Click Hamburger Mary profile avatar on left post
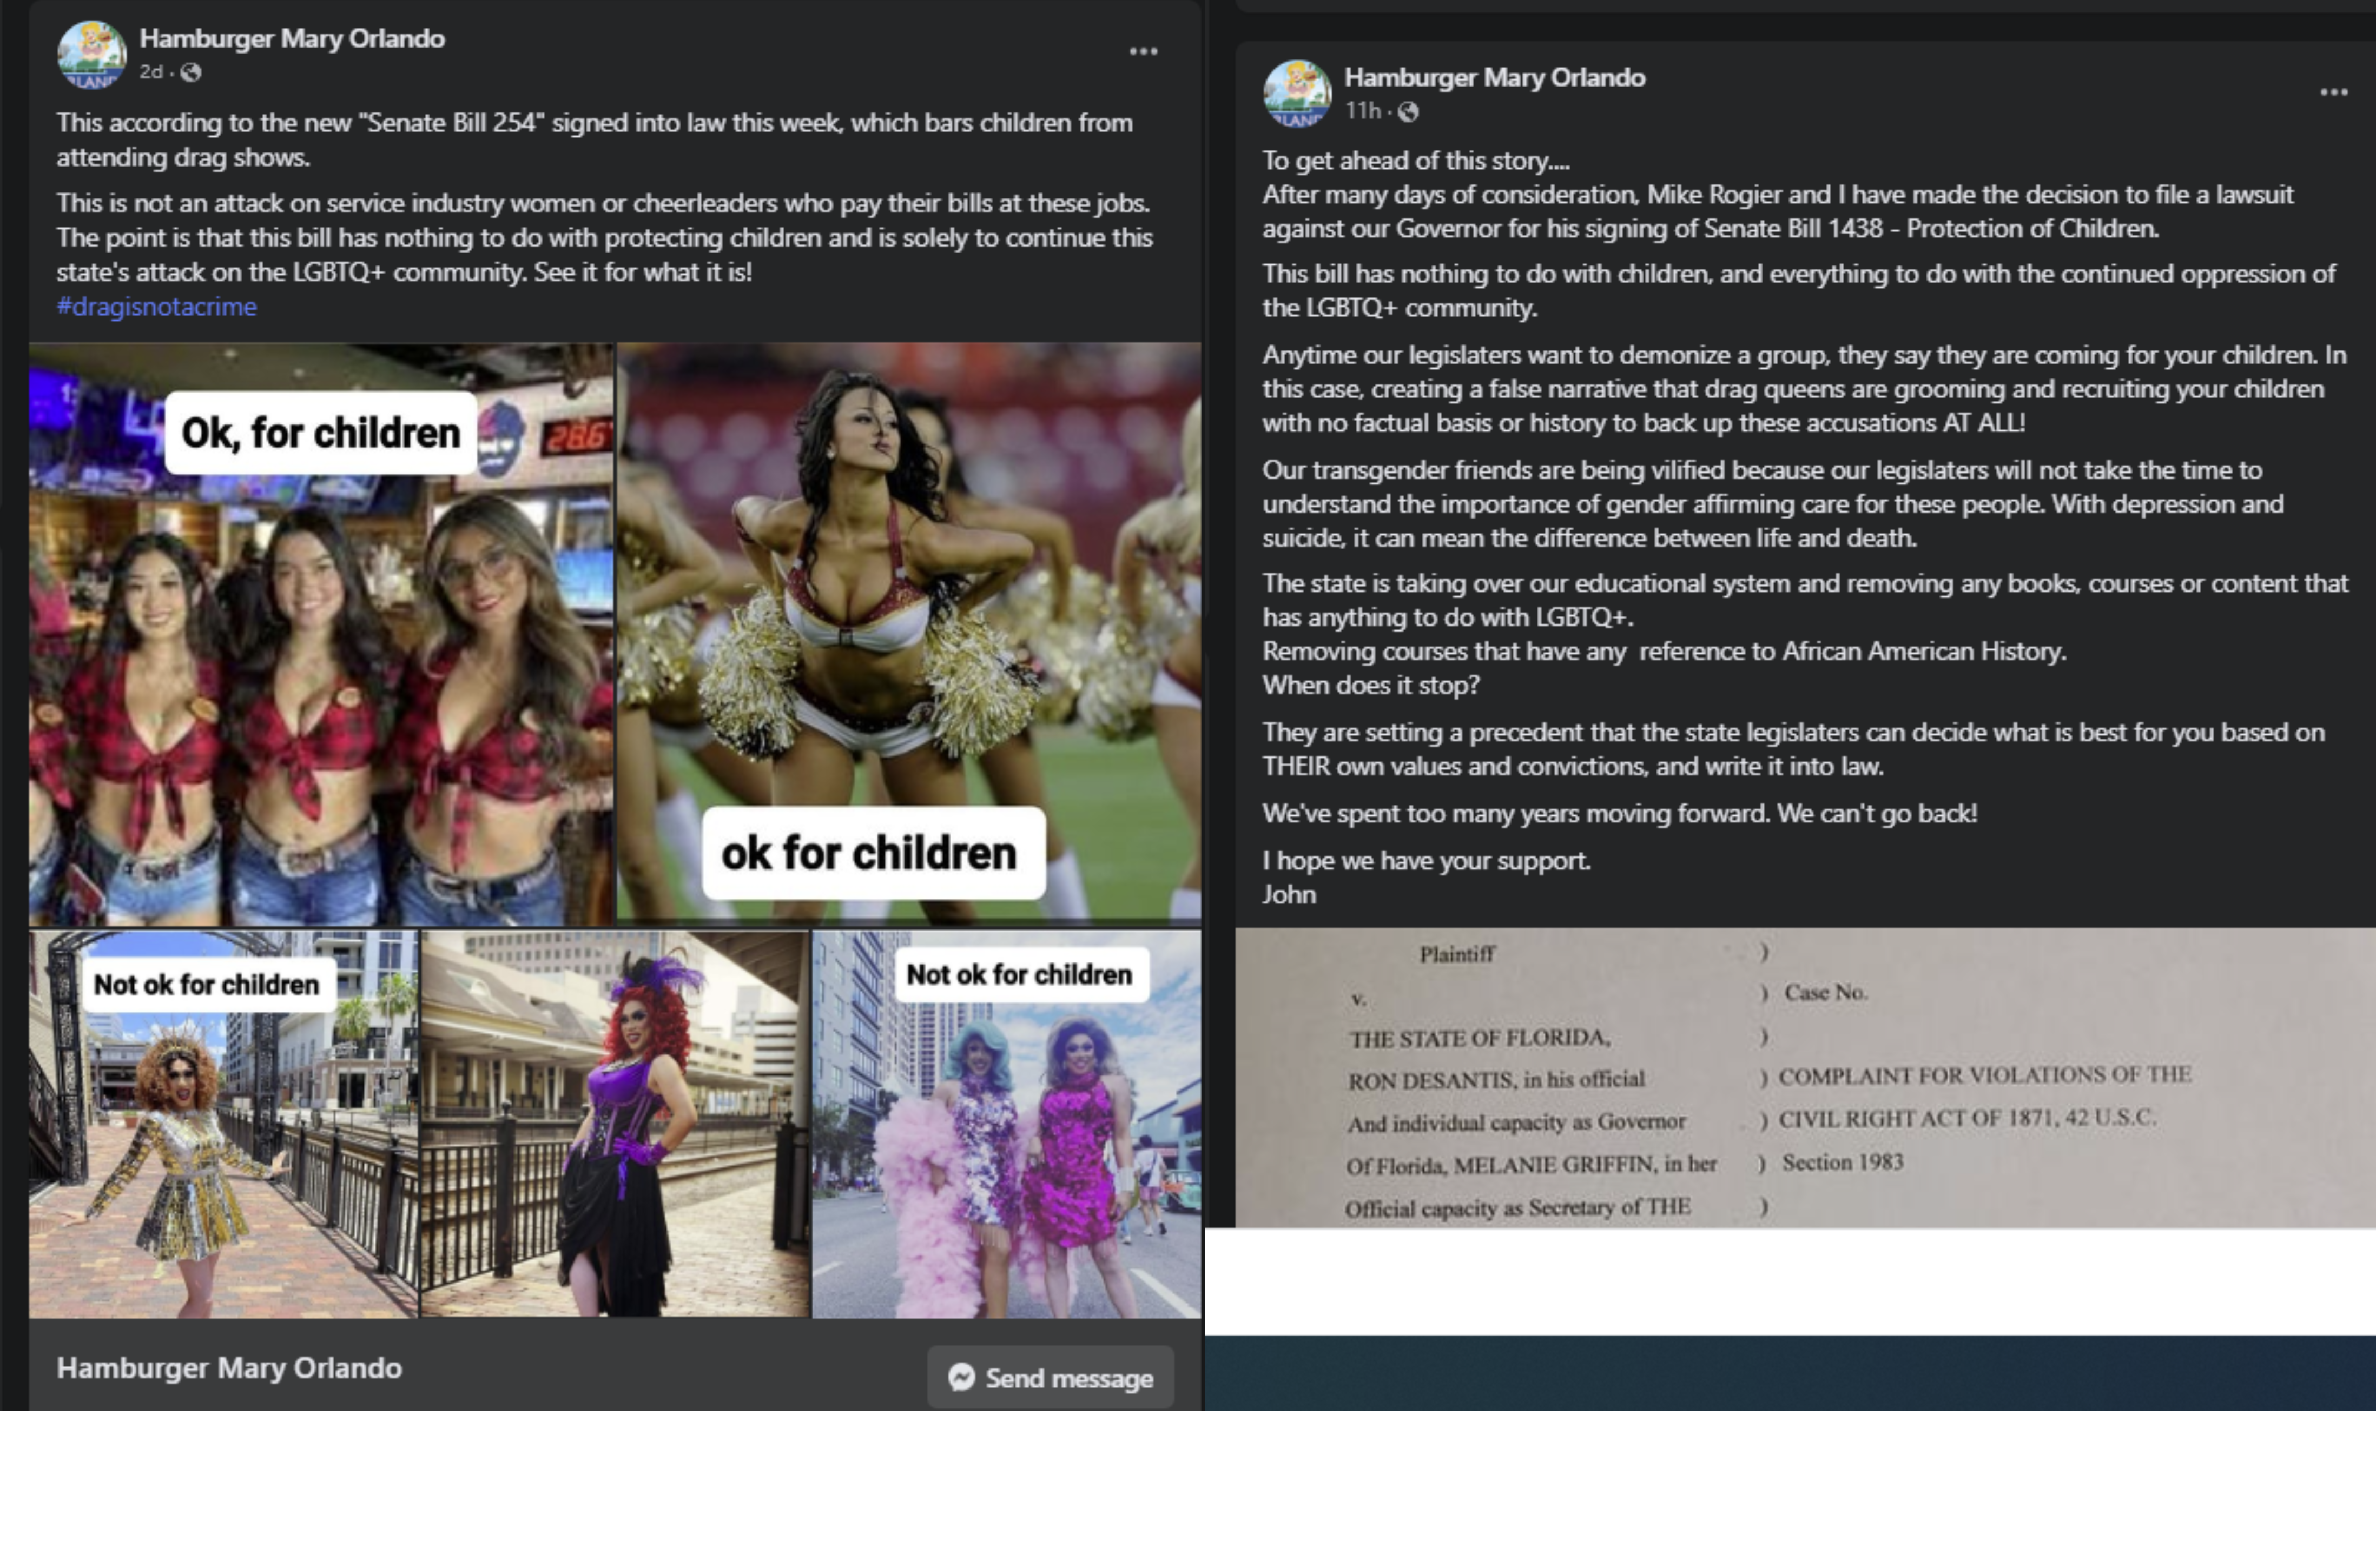Viewport: 2376px width, 1568px height. (91, 54)
